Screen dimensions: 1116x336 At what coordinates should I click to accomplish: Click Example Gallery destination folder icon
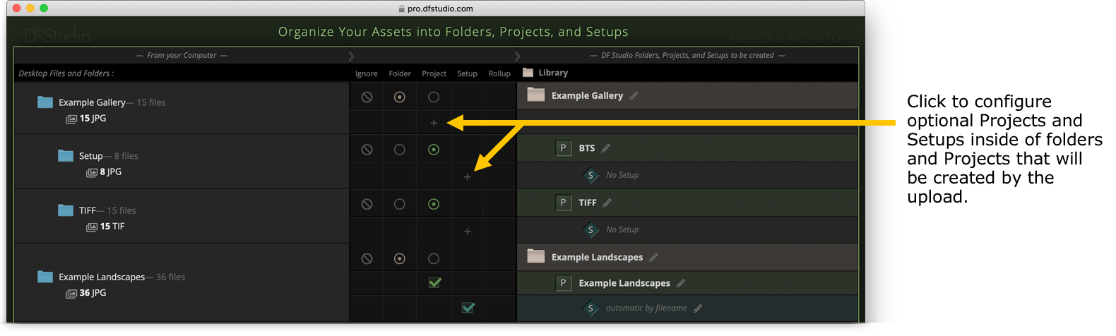(x=536, y=95)
